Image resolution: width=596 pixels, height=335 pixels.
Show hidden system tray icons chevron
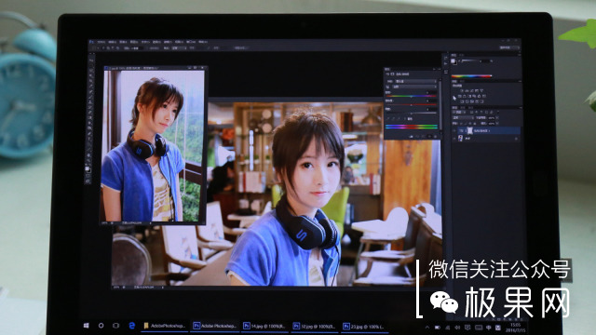pyautogui.click(x=427, y=327)
